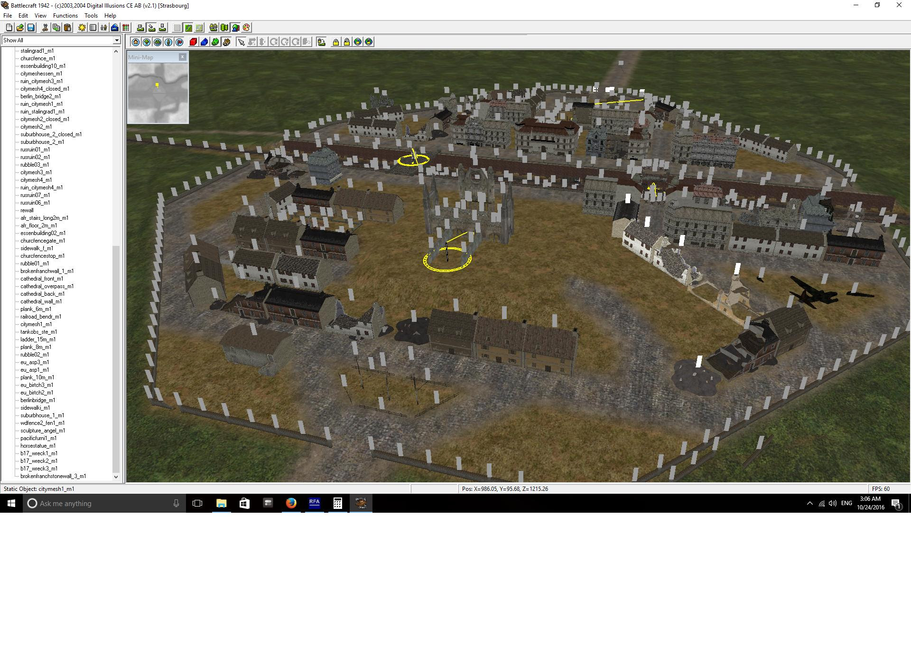The image size is (911, 648).
Task: Select the arrow pointer tool
Action: (x=241, y=42)
